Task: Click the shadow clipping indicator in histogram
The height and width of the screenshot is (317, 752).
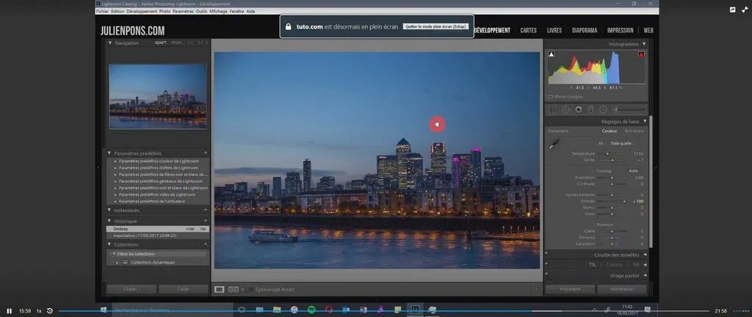Action: coord(552,54)
